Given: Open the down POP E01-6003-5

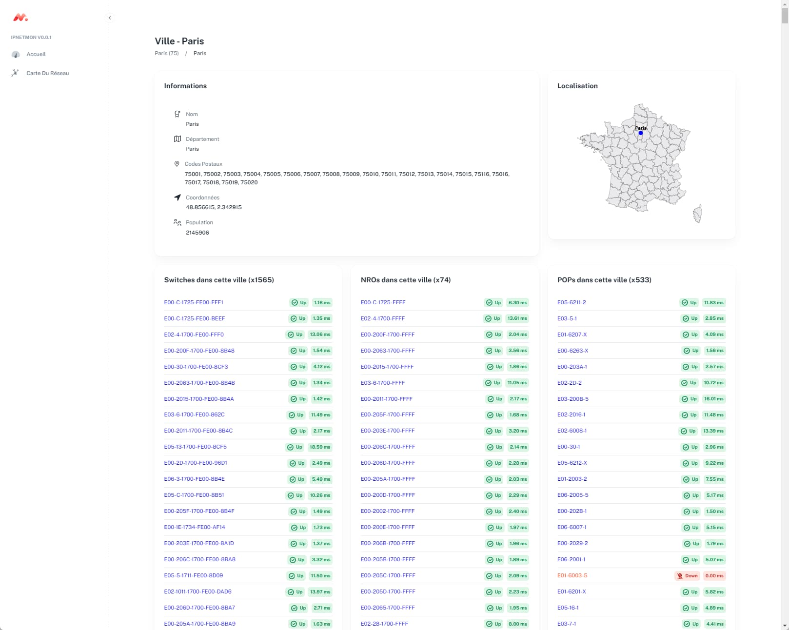Looking at the screenshot, I should pyautogui.click(x=572, y=575).
